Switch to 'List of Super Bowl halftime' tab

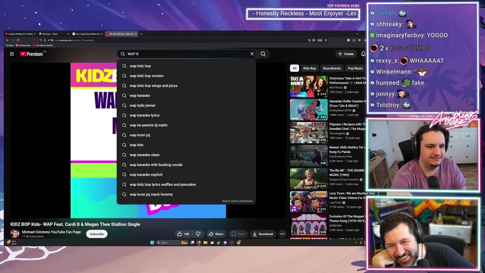[87, 34]
